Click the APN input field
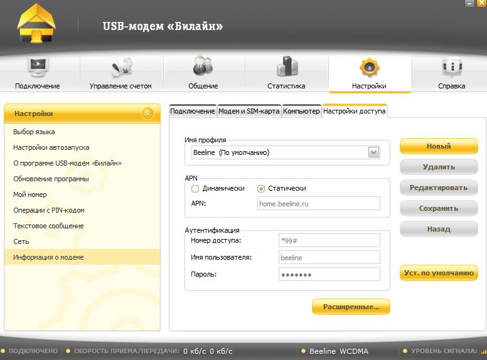 pos(318,203)
